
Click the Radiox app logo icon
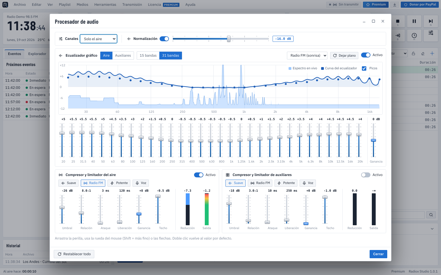[x=5, y=5]
